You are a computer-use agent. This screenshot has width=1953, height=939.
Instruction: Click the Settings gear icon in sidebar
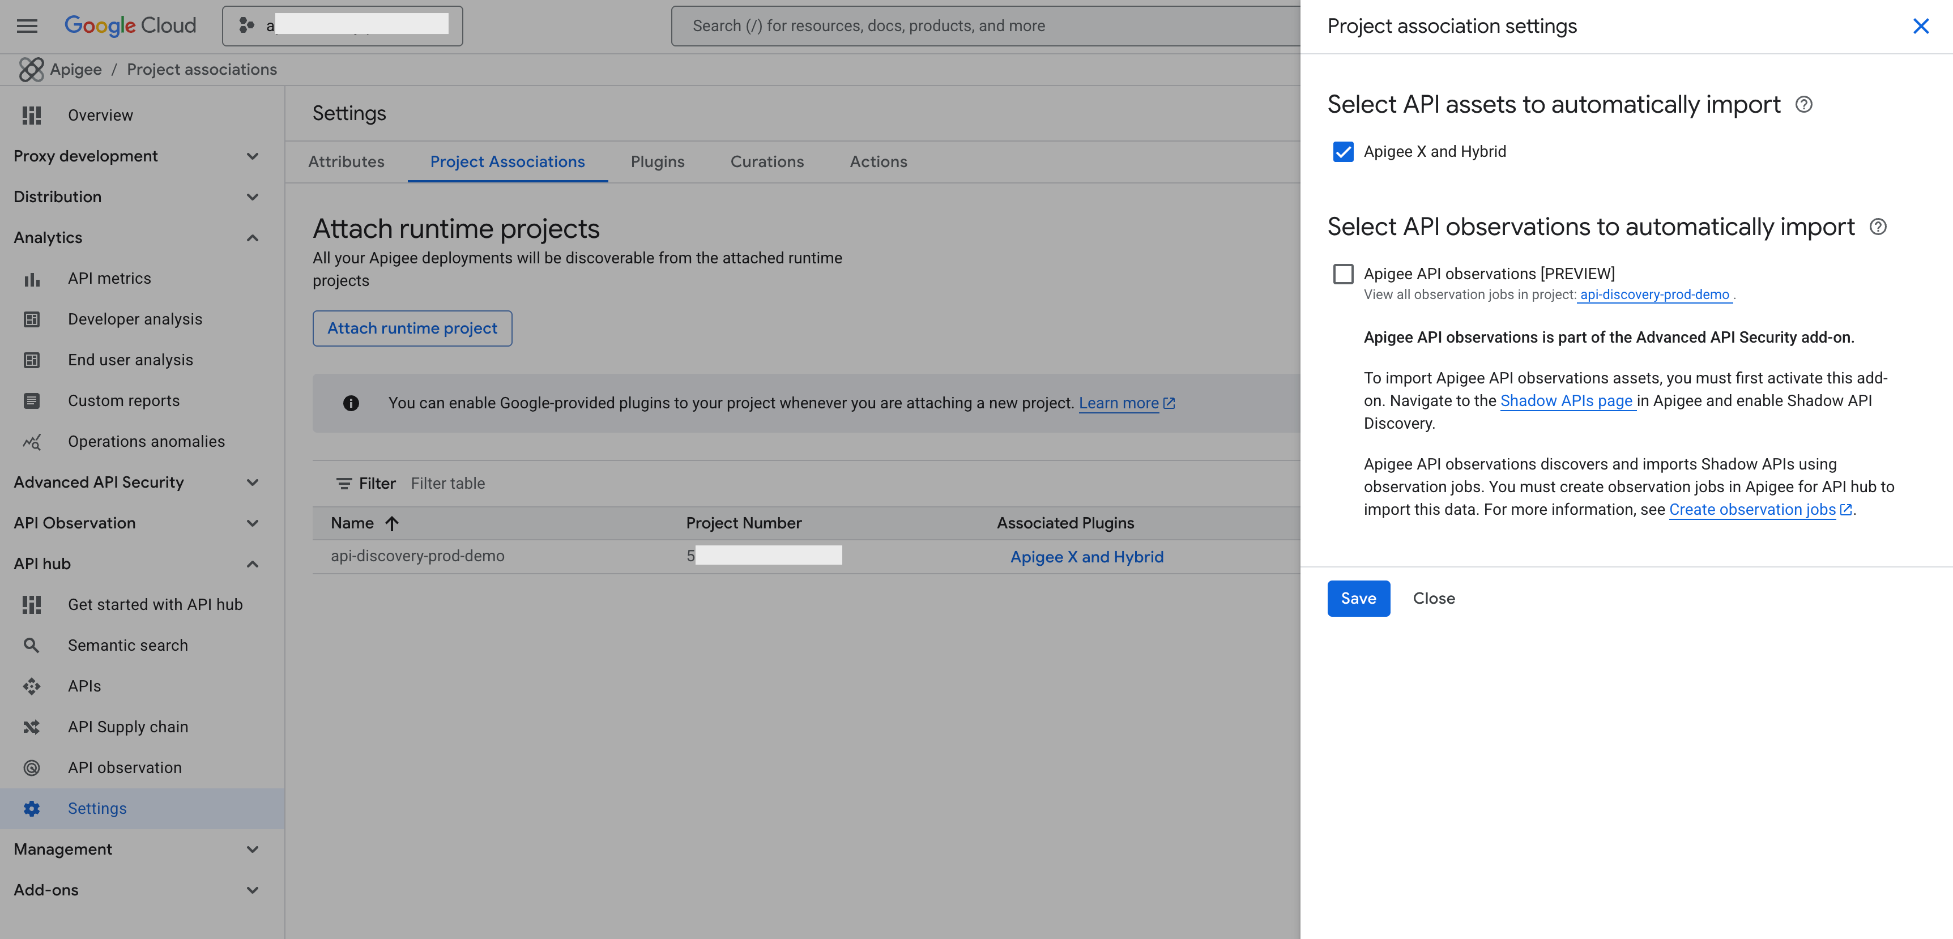pyautogui.click(x=31, y=808)
